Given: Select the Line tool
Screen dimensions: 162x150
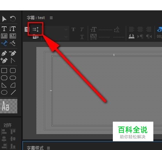Looking at the screenshot, I should coord(13,92).
